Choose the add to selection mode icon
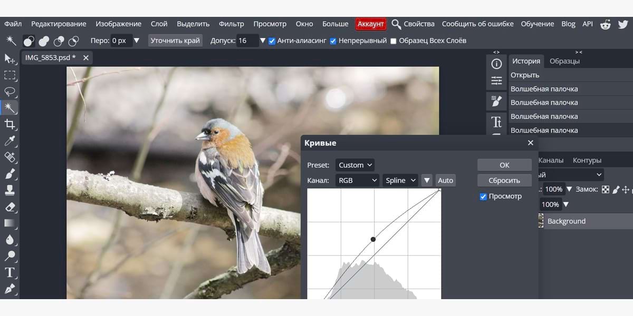The width and height of the screenshot is (633, 316). [44, 41]
